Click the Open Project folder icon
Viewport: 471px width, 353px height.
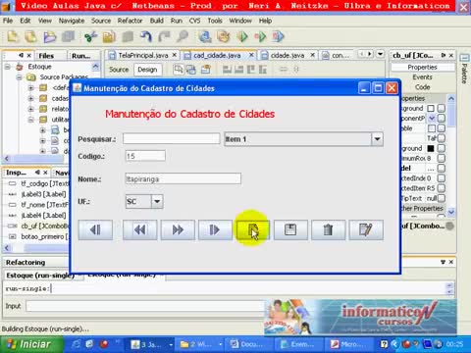point(50,36)
